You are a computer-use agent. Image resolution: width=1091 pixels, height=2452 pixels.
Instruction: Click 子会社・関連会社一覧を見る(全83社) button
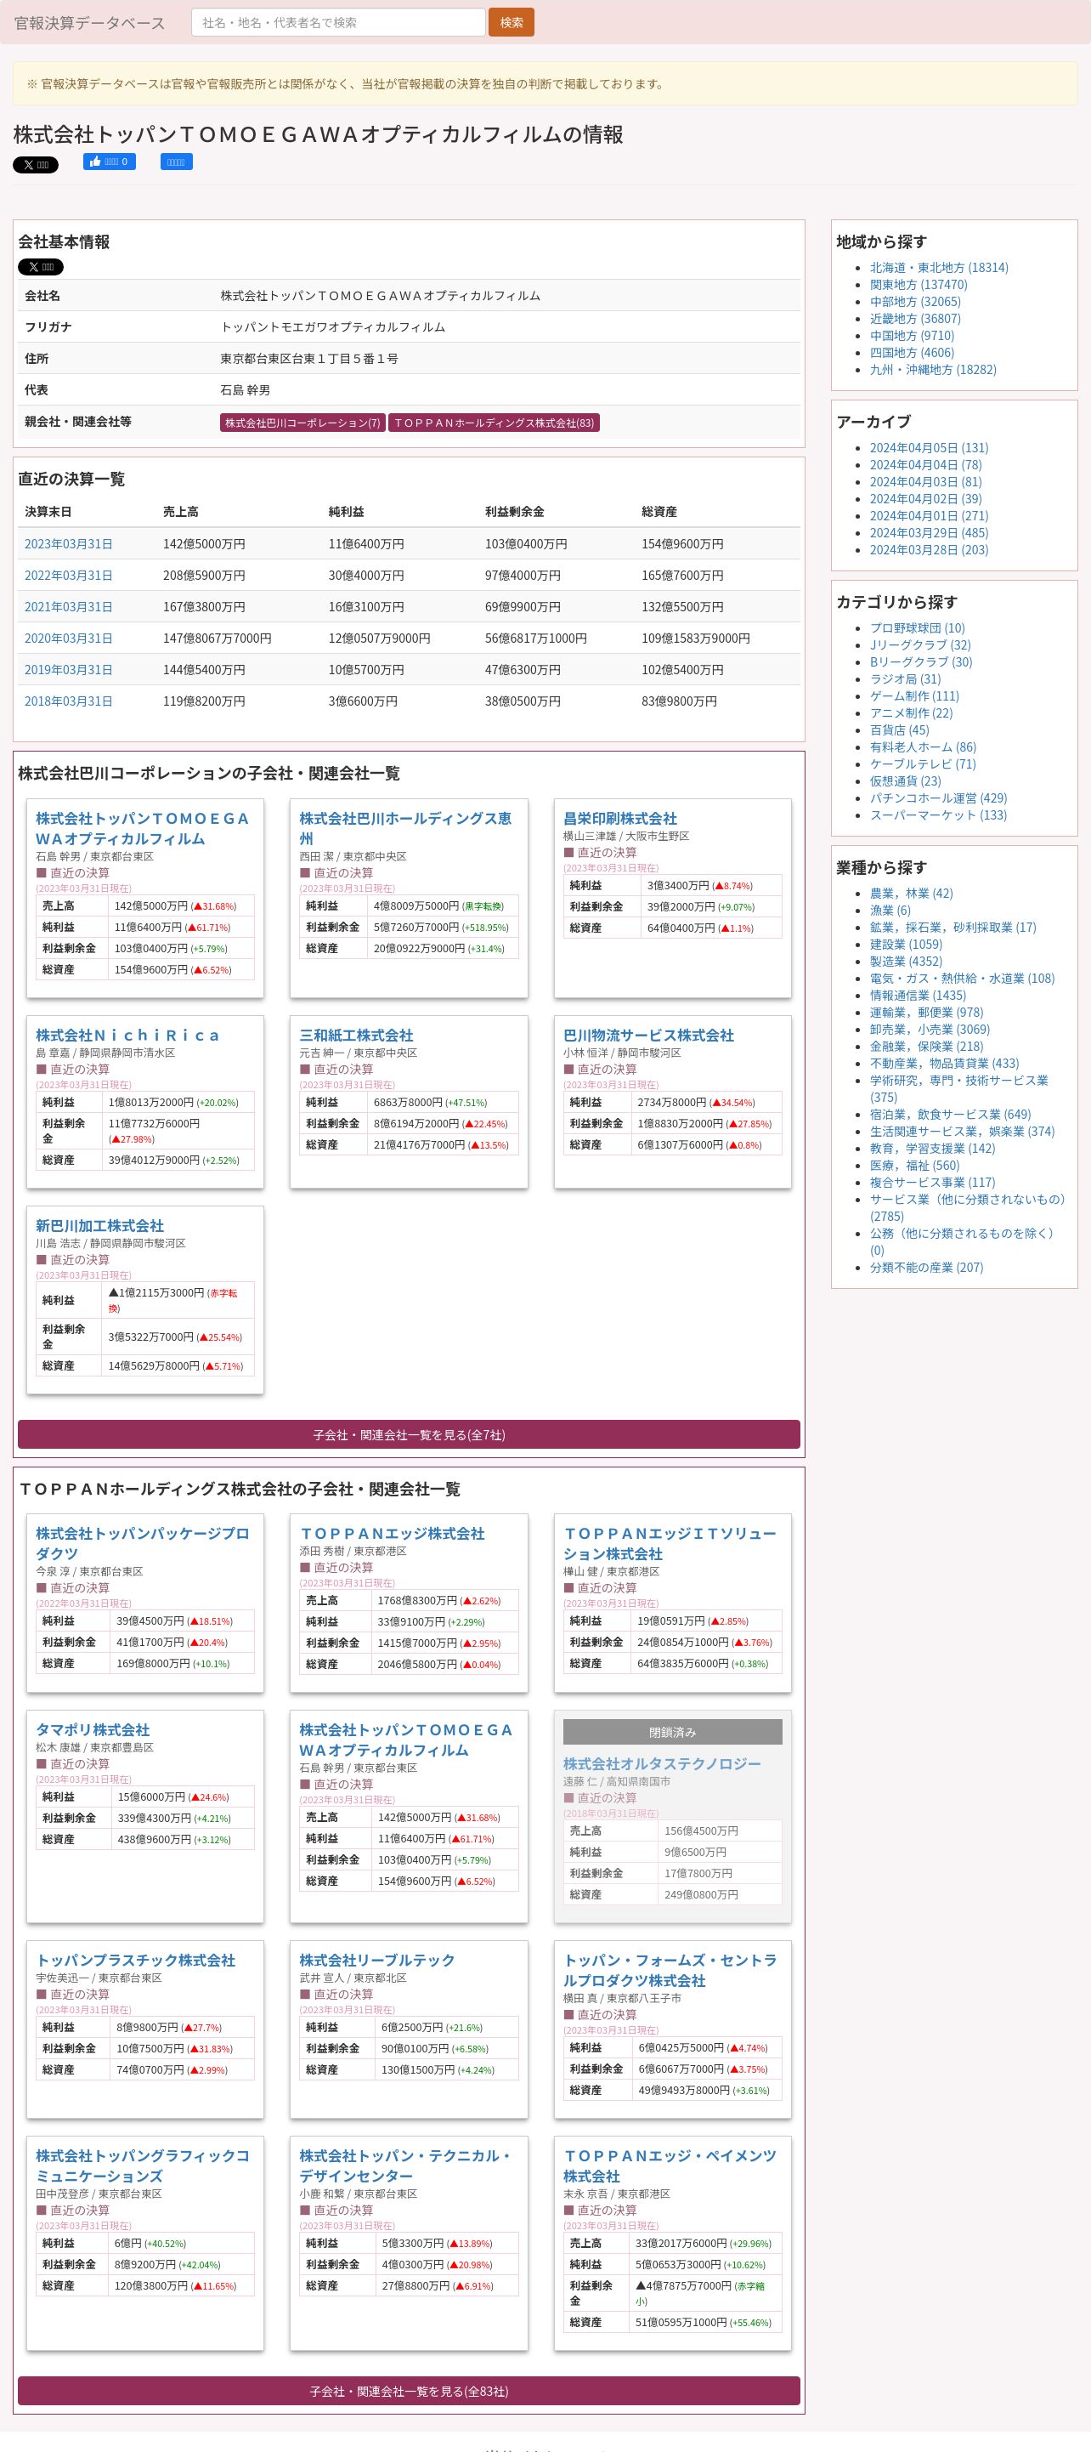point(409,2391)
